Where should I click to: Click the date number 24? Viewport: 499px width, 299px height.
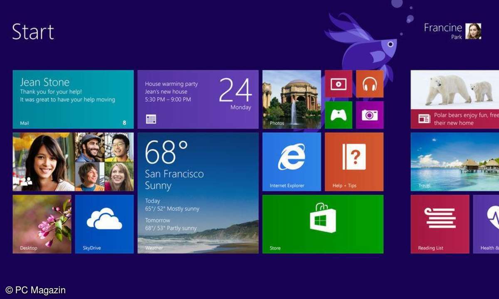235,90
